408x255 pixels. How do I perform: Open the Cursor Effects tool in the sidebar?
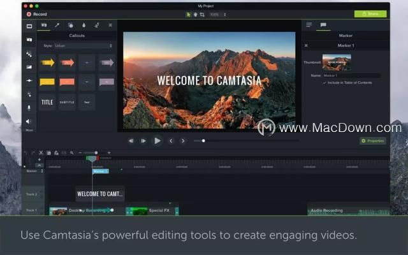coord(29,94)
